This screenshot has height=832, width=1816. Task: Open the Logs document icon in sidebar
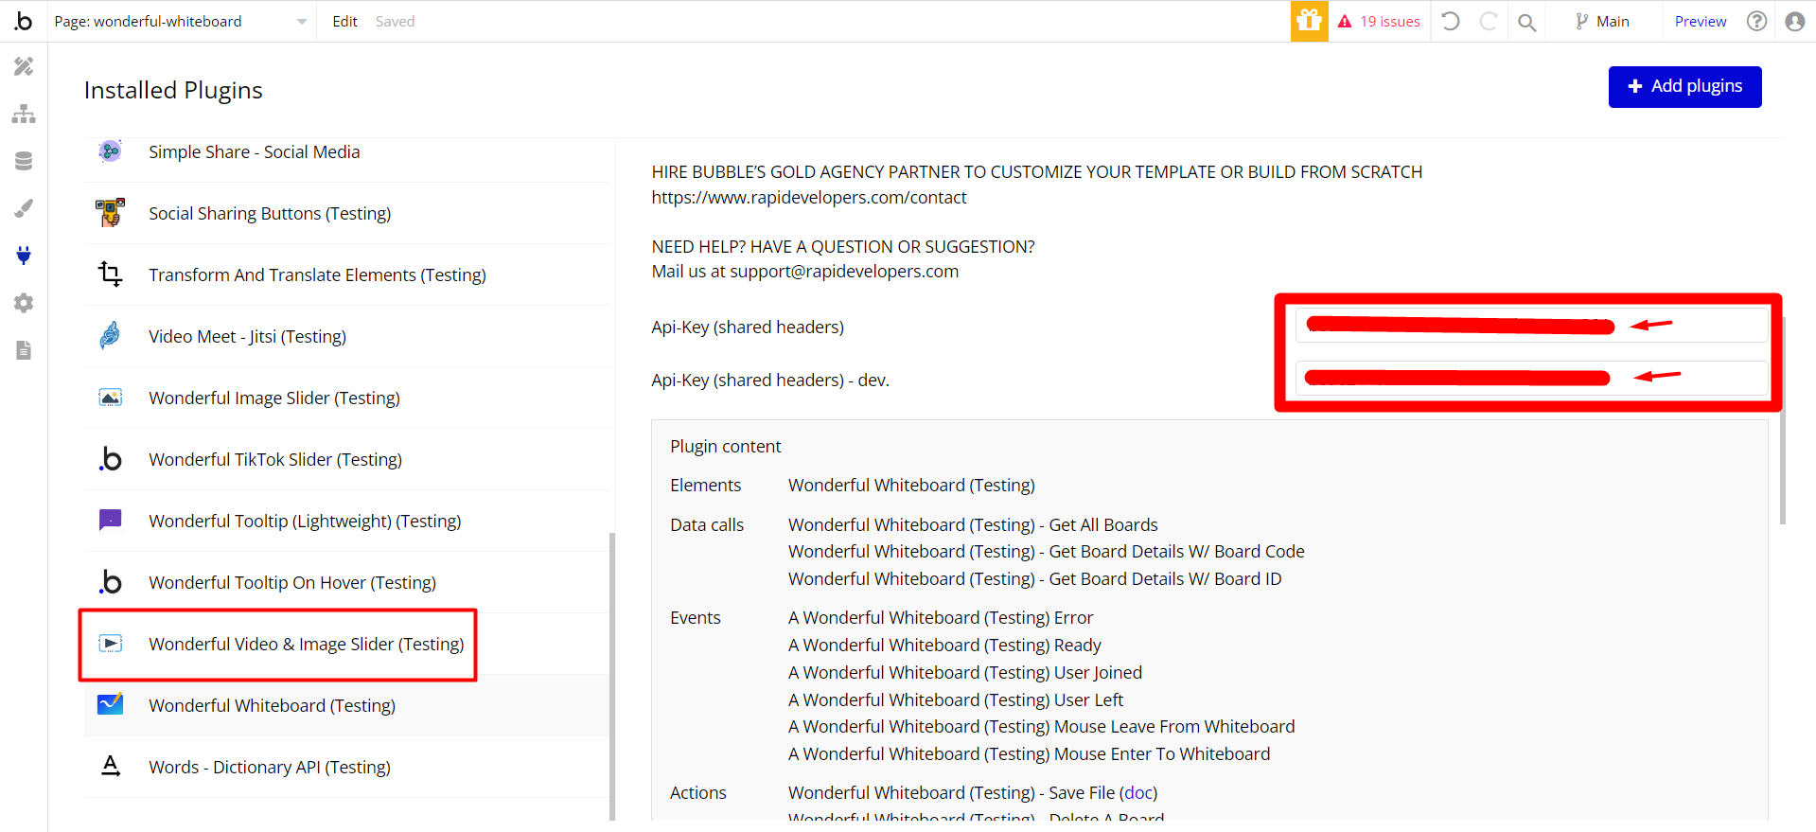[x=24, y=350]
